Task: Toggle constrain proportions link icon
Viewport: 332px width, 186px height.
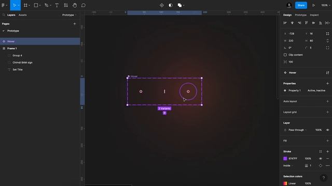Action: pos(327,41)
